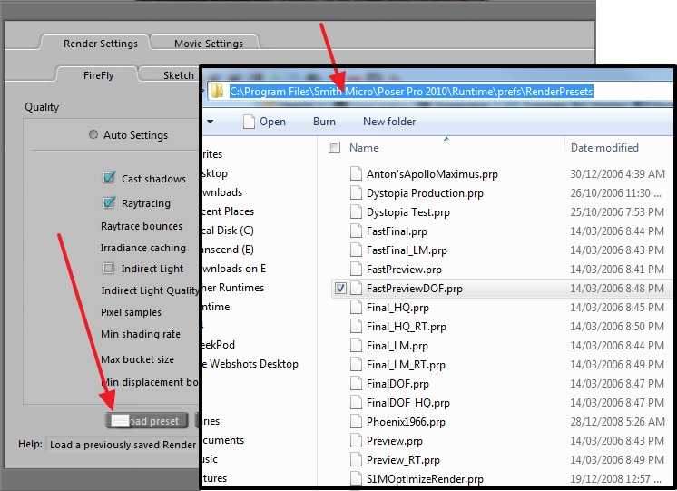This screenshot has height=491, width=677.
Task: Click file icon beside Phoenix1966.prp
Action: 356,421
